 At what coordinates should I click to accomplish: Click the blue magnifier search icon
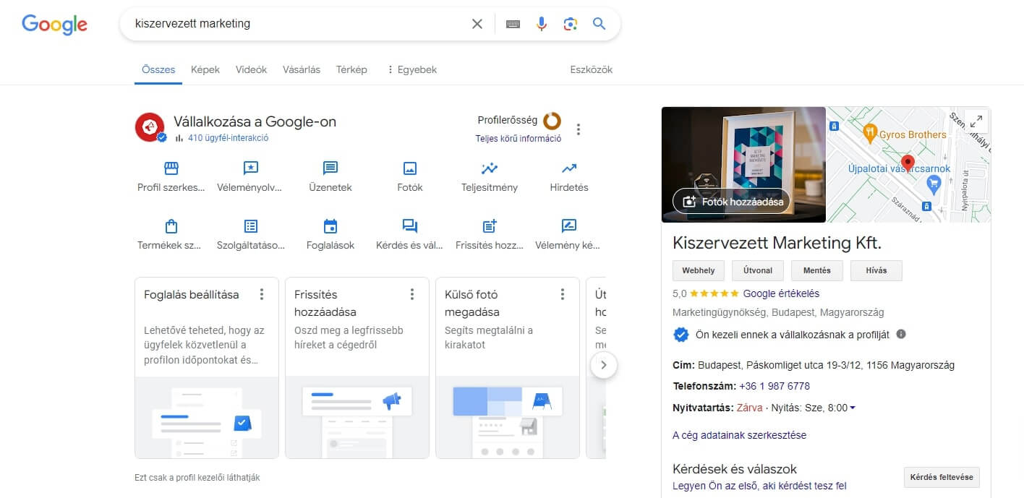click(x=599, y=24)
